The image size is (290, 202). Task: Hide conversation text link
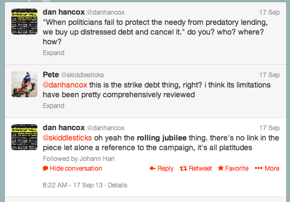[76, 169]
